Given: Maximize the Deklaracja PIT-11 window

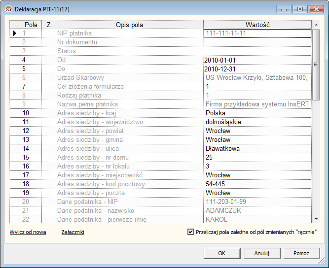Looking at the screenshot, I should coord(299,9).
